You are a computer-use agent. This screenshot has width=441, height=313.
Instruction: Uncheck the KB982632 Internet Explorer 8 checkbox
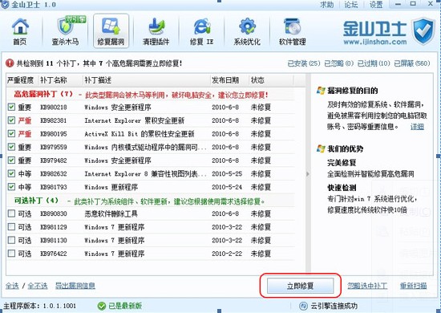tap(11, 173)
